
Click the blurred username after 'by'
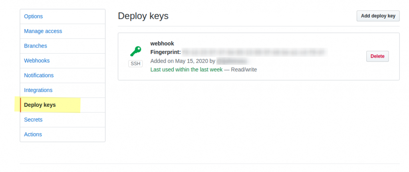(232, 61)
